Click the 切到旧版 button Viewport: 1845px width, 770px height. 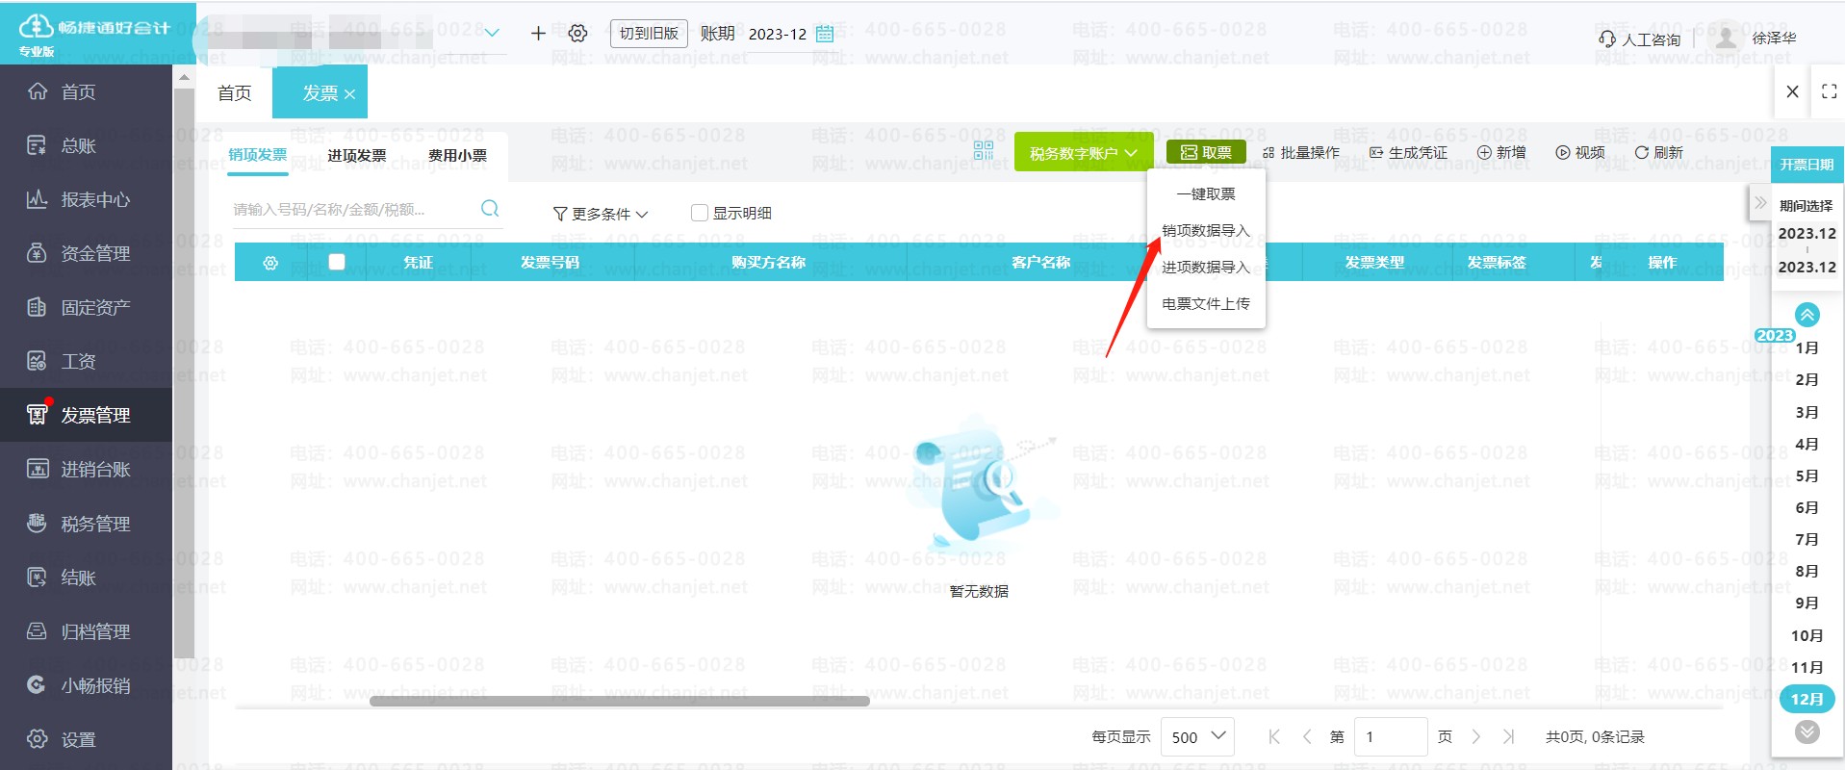649,34
